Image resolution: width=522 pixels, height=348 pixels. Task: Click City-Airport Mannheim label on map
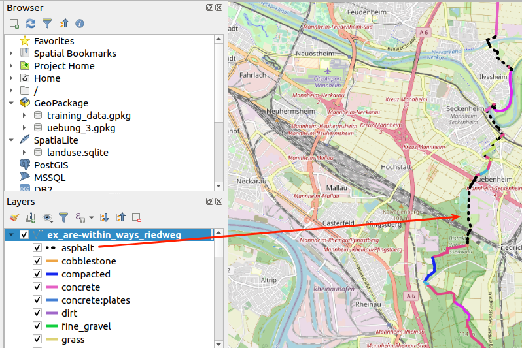tap(328, 82)
